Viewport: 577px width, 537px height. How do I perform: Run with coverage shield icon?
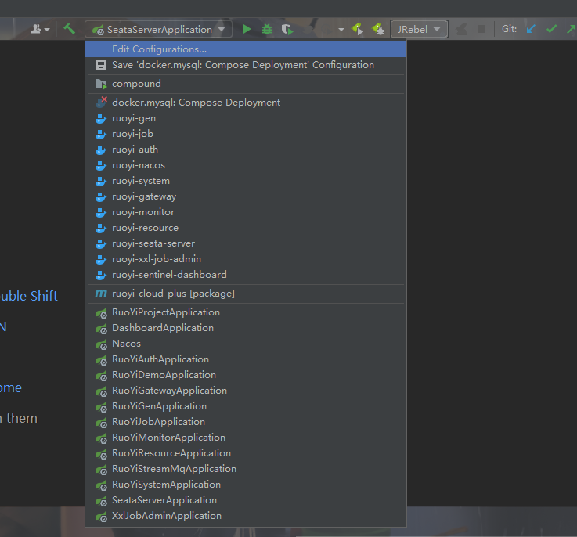coord(287,29)
